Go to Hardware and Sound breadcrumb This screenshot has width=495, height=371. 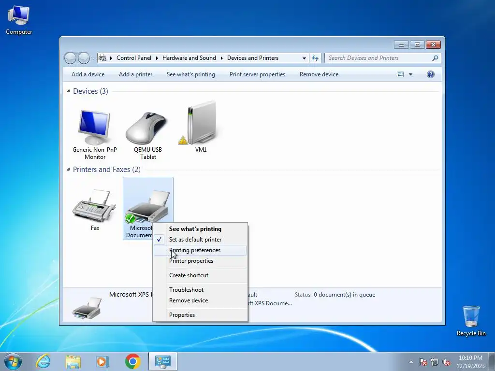click(x=189, y=58)
